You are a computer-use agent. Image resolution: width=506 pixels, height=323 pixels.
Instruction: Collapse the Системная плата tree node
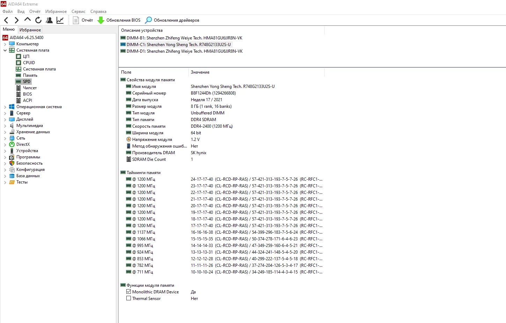tap(5, 50)
